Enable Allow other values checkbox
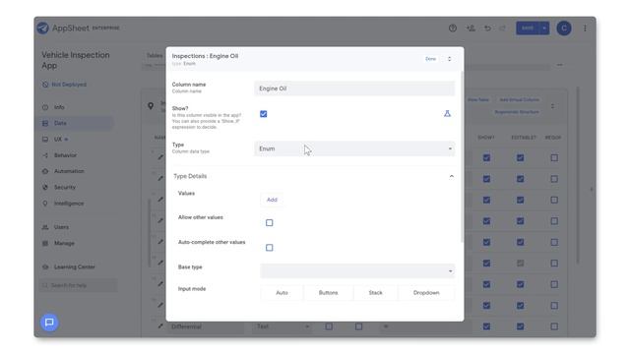 coord(269,223)
